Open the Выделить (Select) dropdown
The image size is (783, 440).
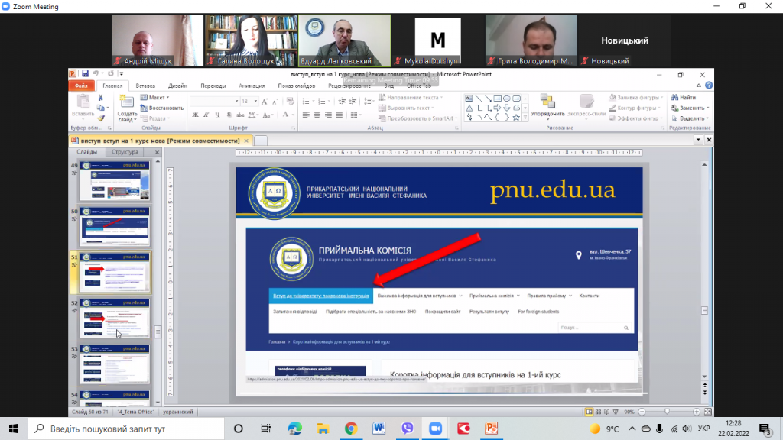(692, 118)
